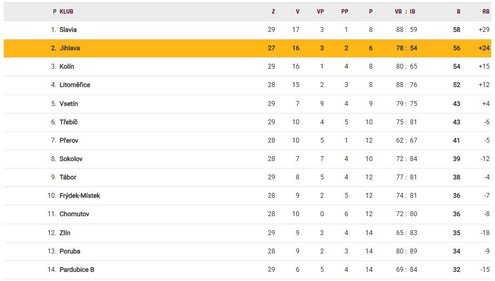The height and width of the screenshot is (281, 495).
Task: Click on Frýdek-Místek club name
Action: 79,196
